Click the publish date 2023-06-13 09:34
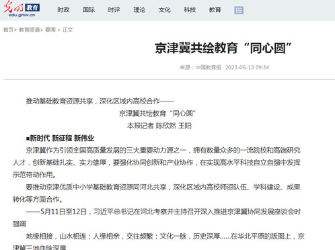 (247, 67)
